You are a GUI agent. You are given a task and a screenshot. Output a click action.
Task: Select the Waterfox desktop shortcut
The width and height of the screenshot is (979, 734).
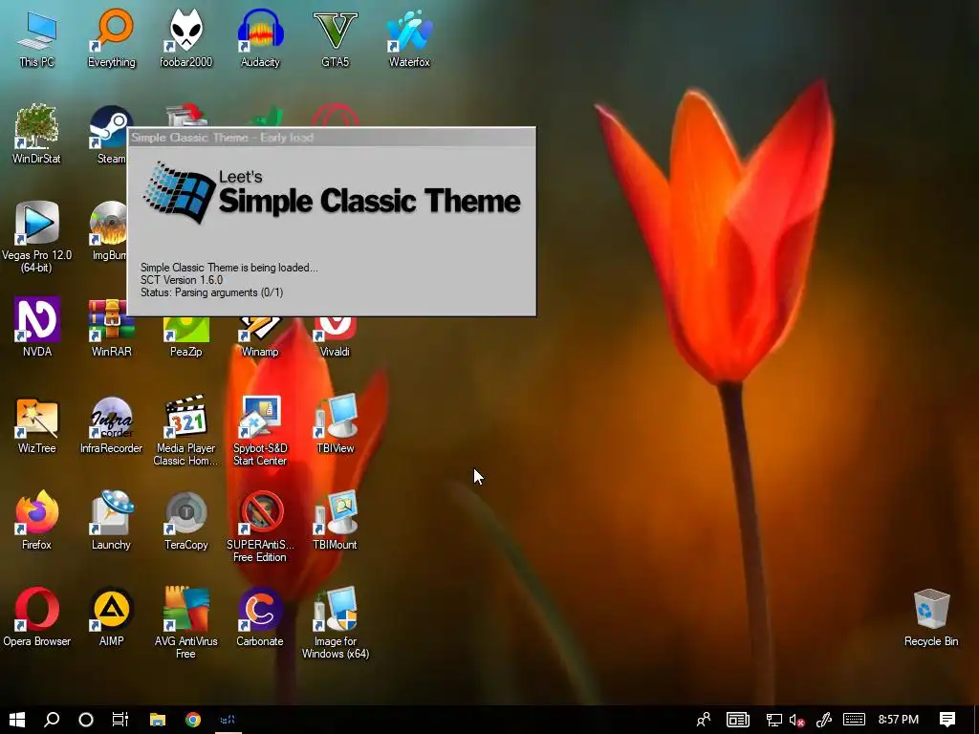pos(409,38)
